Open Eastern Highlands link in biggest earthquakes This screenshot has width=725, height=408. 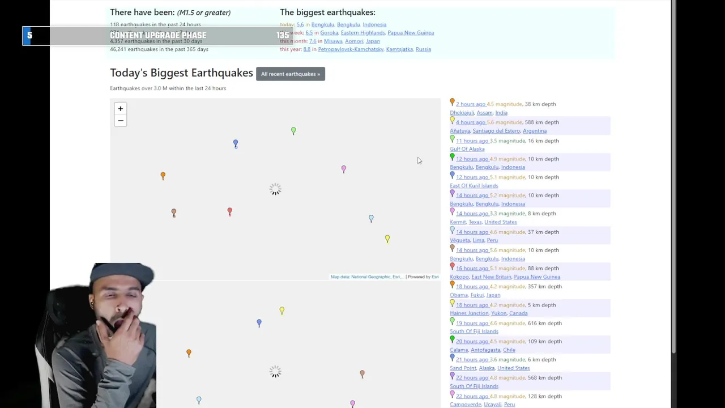tap(362, 33)
